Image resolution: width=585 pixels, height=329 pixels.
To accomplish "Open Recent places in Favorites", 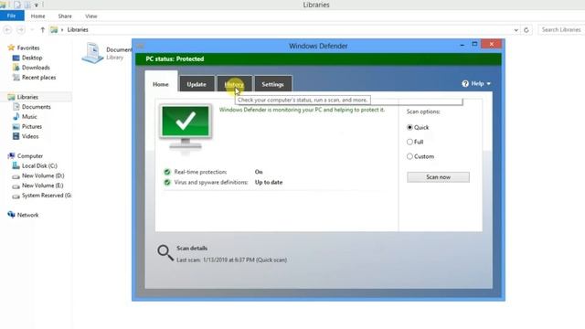I will [38, 77].
